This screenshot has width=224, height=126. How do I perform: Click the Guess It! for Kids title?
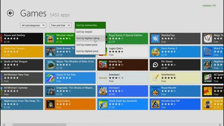(66, 75)
